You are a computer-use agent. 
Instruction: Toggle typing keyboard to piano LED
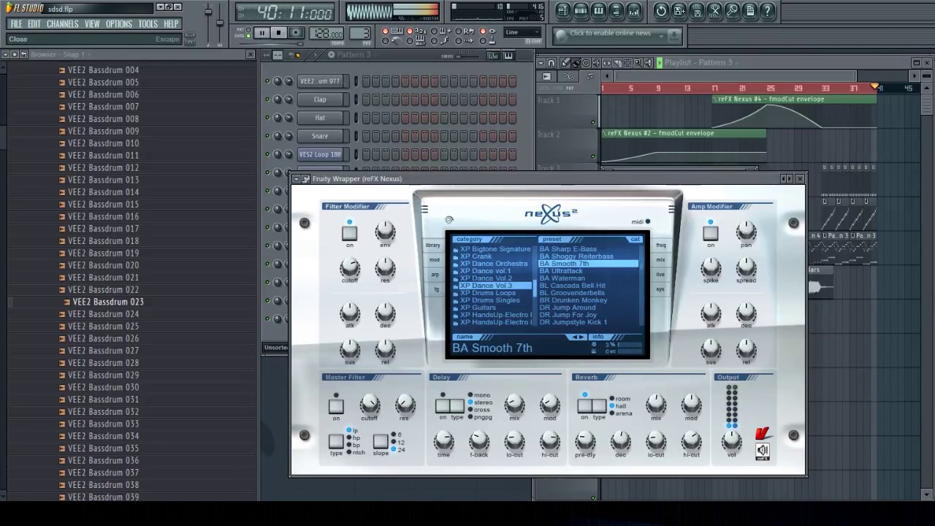pyautogui.click(x=385, y=31)
